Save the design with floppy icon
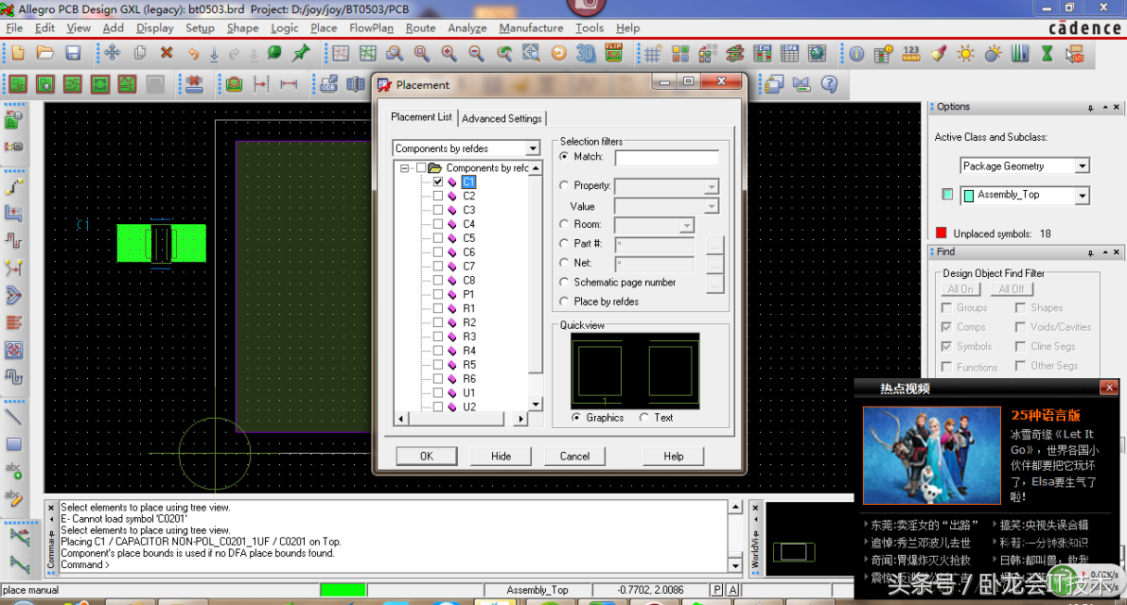 coord(73,53)
